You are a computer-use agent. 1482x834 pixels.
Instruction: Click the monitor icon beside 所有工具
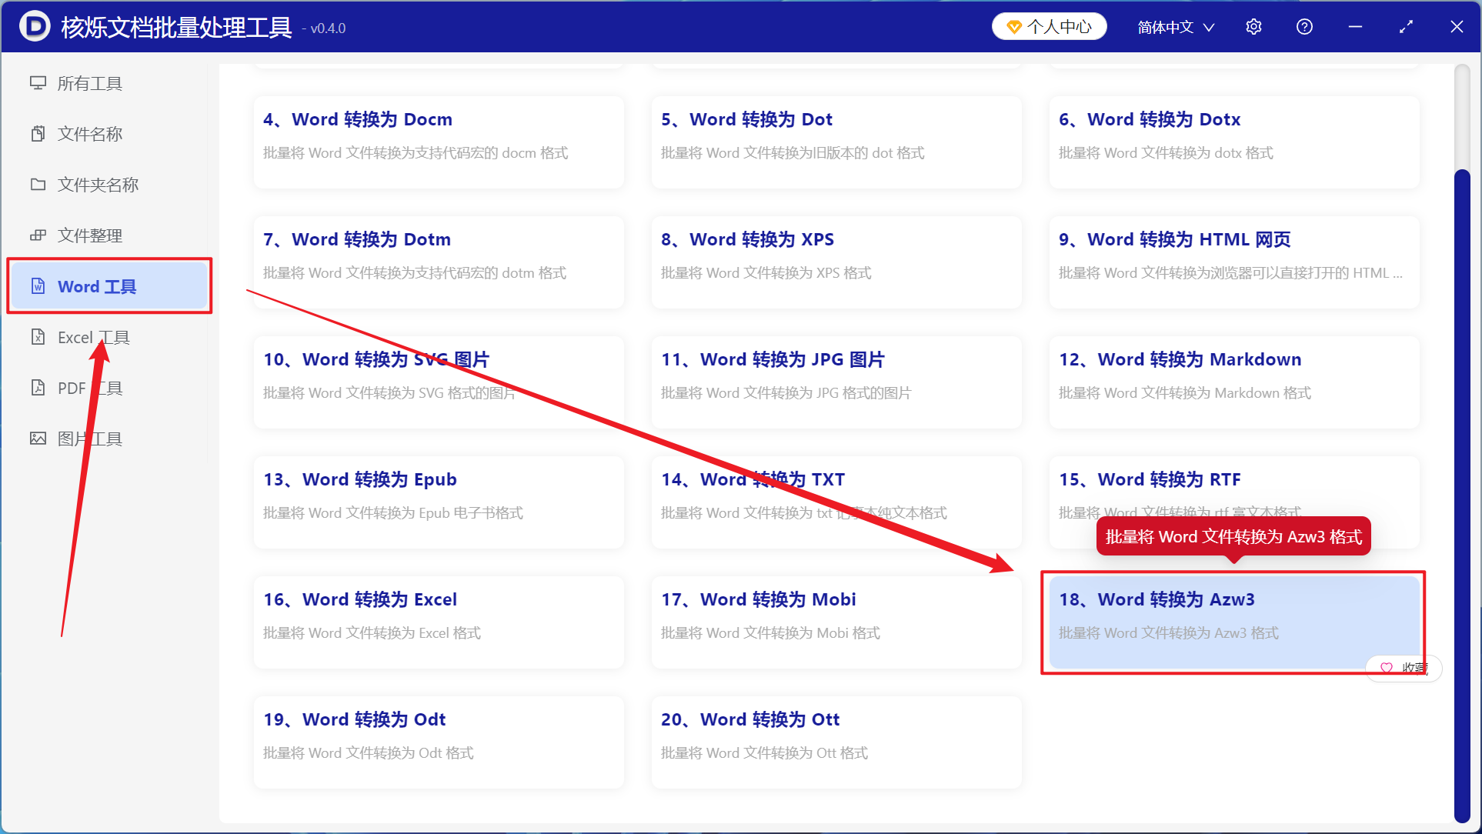pos(38,83)
